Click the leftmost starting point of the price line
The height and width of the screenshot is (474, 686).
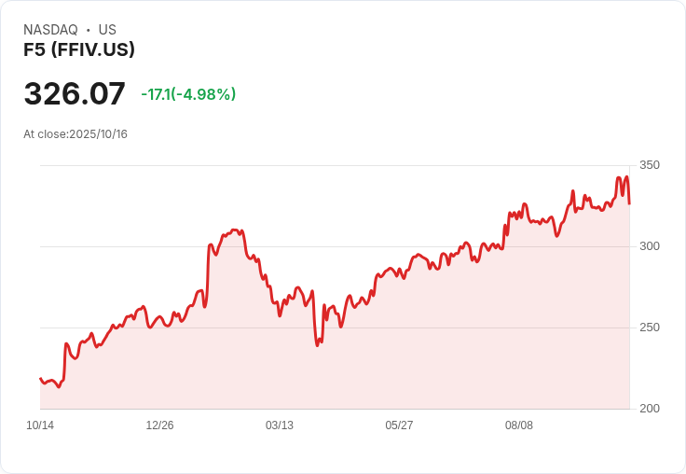40,378
